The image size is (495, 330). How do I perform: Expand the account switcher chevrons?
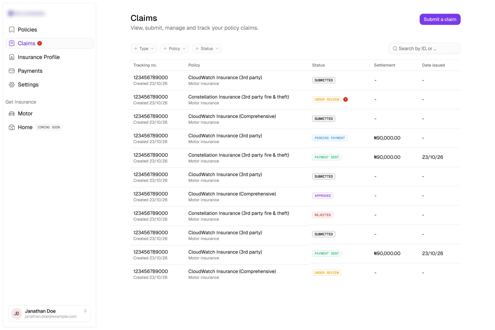[x=85, y=311]
